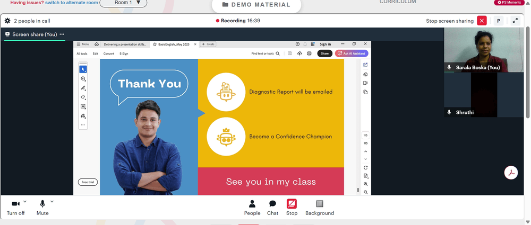This screenshot has height=225, width=531.
Task: Open the Edit menu in Acrobat
Action: click(96, 53)
